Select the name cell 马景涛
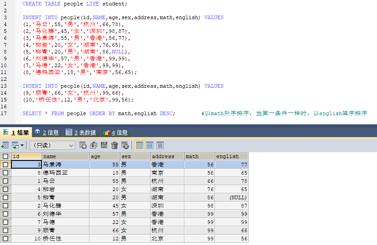Image resolution: width=377 pixels, height=245 pixels. (x=66, y=165)
